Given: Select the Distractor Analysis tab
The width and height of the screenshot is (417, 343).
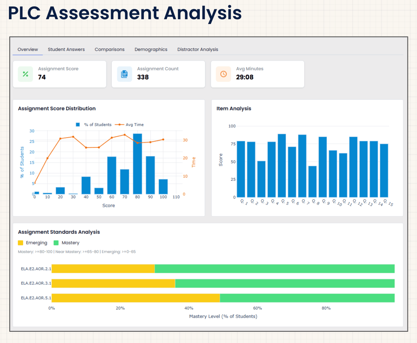Looking at the screenshot, I should [198, 49].
